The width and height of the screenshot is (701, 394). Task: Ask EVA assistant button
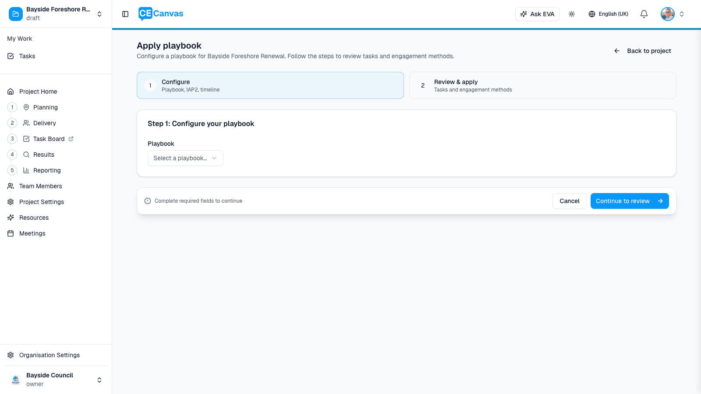(x=537, y=14)
